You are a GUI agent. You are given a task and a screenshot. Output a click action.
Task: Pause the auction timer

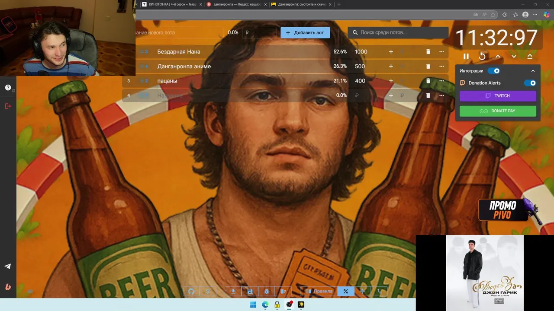pyautogui.click(x=466, y=57)
